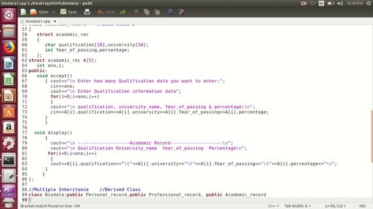
Task: Open battery status indicator
Action: pyautogui.click(x=330, y=3)
